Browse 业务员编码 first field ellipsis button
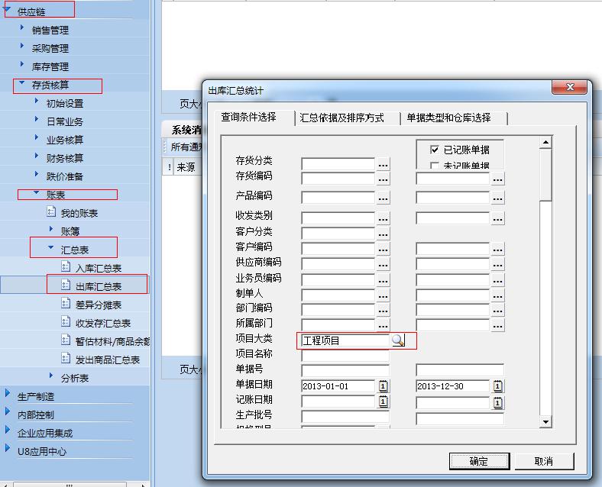 click(384, 281)
